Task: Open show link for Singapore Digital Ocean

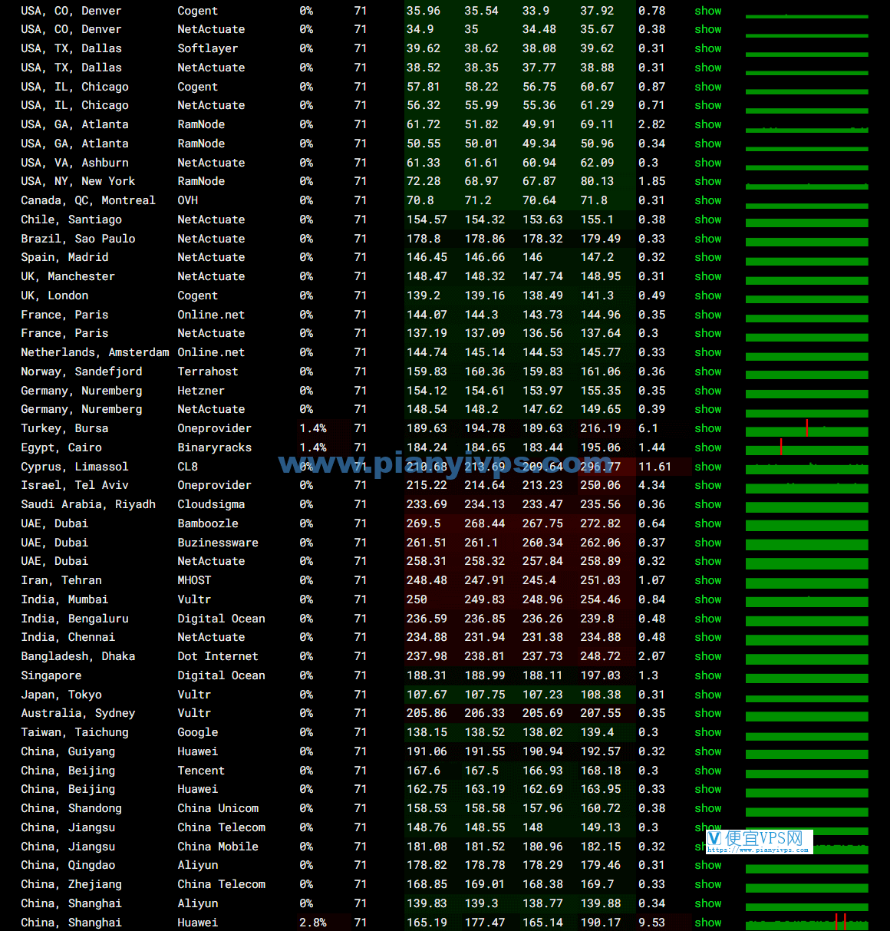Action: click(707, 675)
